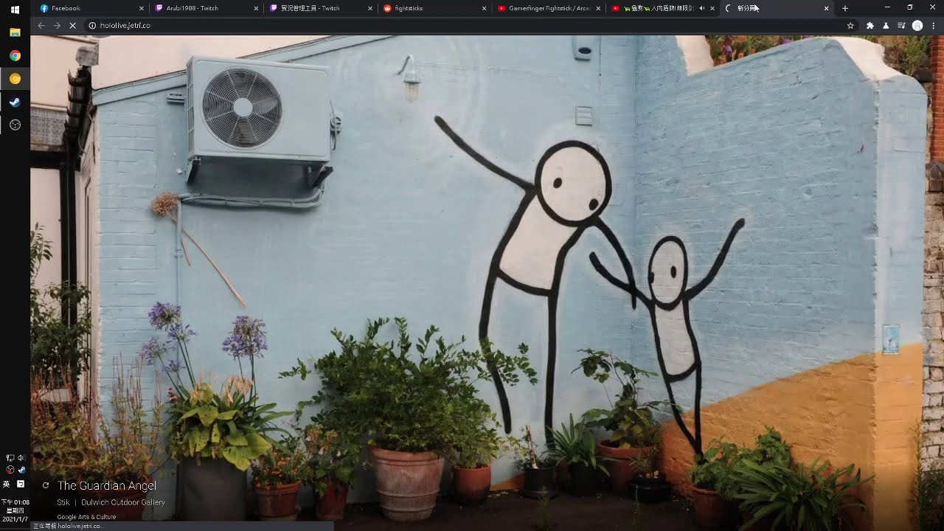The width and height of the screenshot is (944, 531).
Task: Open the Extensions puzzle icon
Action: [870, 25]
